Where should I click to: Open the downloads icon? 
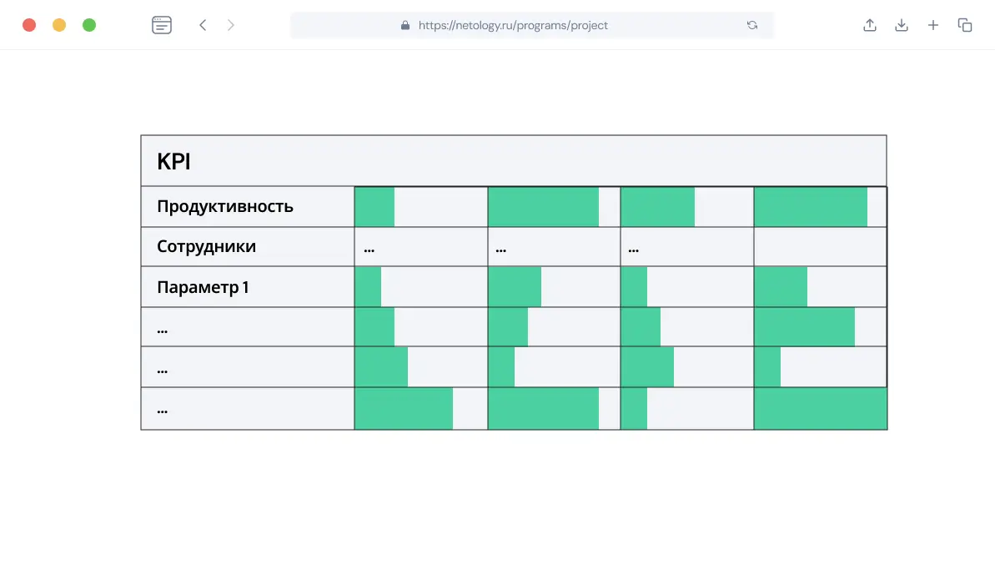pos(902,25)
